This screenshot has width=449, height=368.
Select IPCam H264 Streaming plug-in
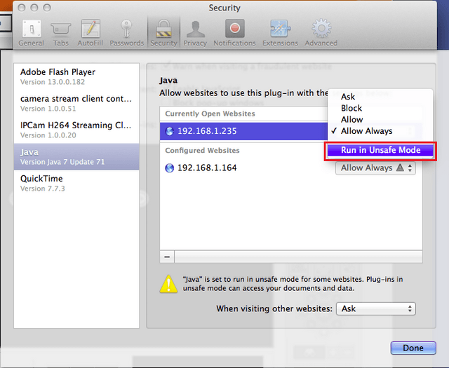point(76,130)
